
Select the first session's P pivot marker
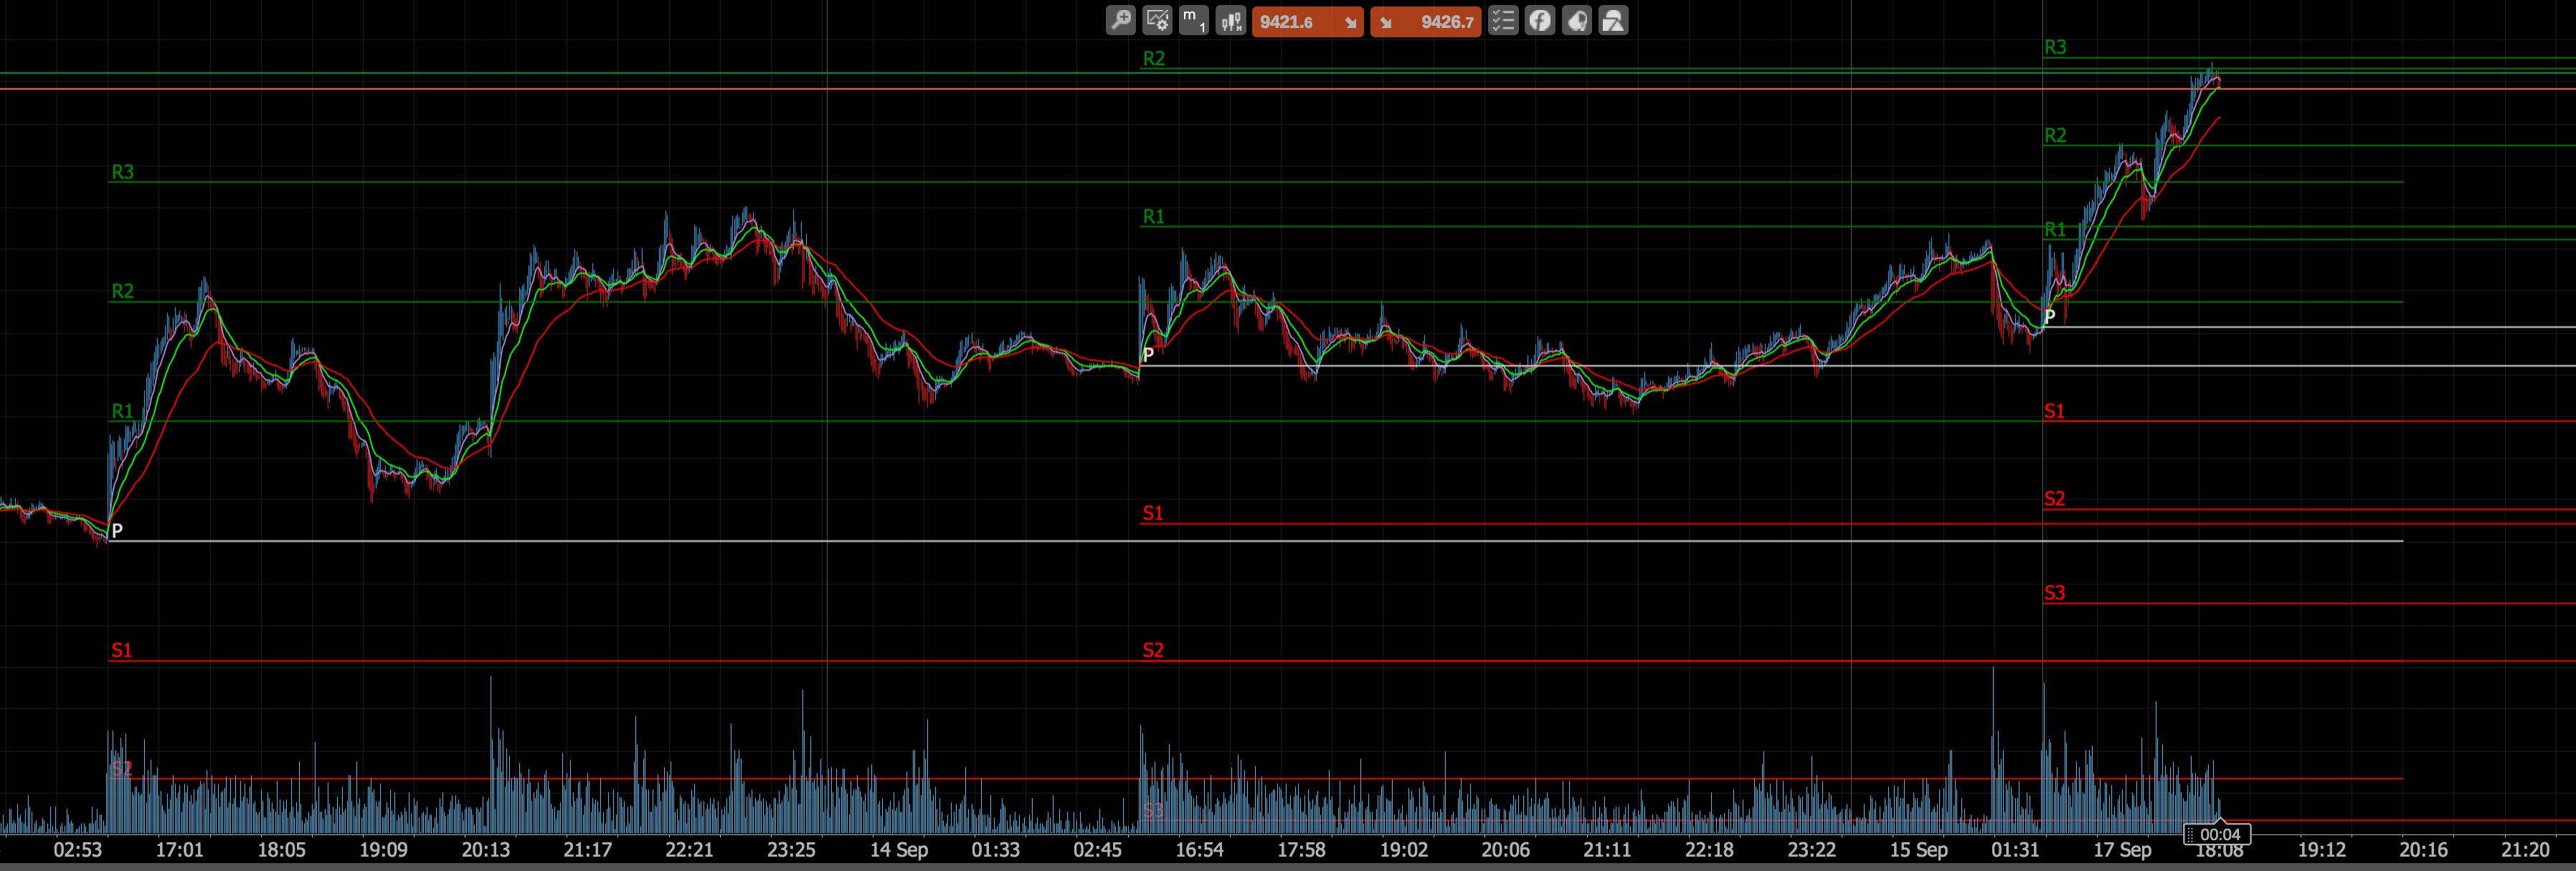point(116,531)
